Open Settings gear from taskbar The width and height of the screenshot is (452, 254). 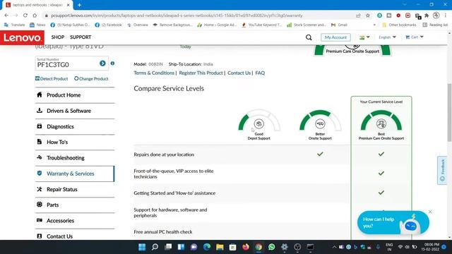click(285, 247)
